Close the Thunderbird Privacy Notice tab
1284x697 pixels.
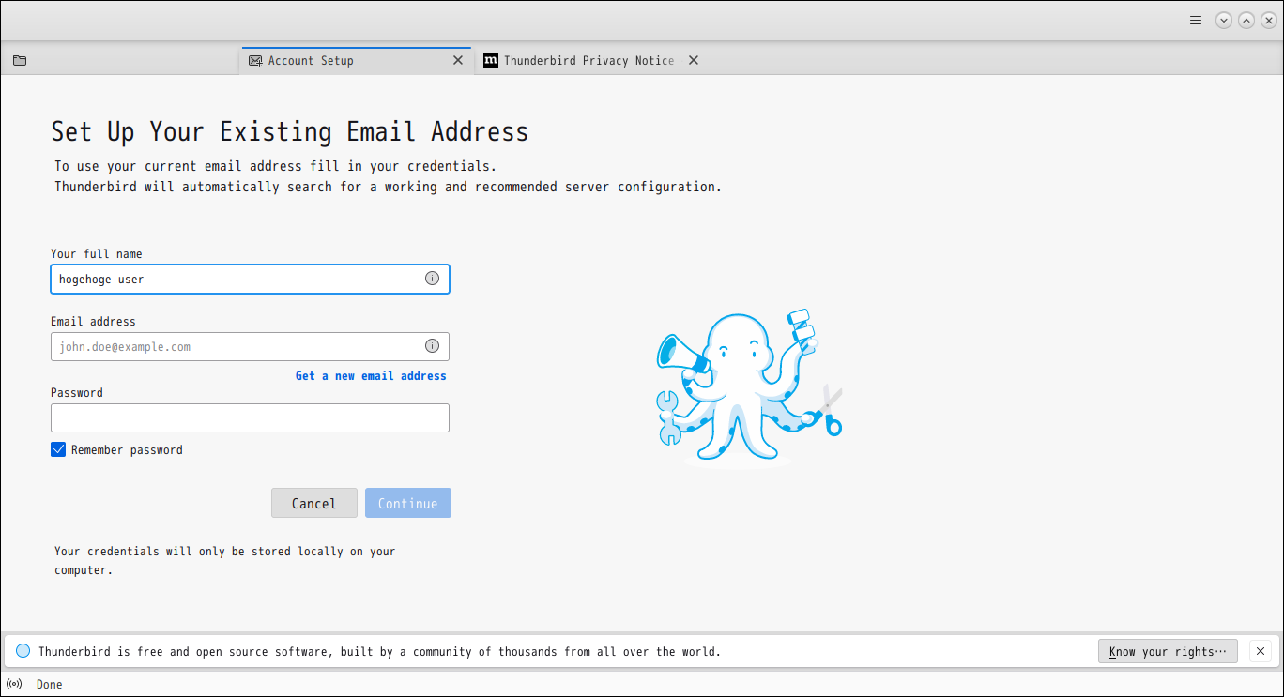(x=694, y=60)
